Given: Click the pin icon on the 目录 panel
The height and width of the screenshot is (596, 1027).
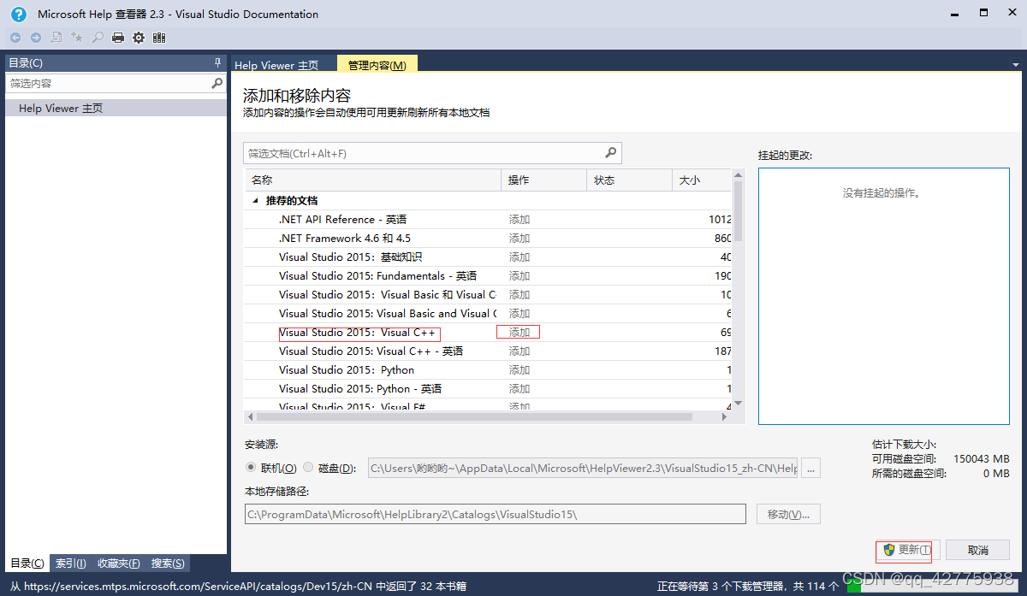Looking at the screenshot, I should pos(217,63).
